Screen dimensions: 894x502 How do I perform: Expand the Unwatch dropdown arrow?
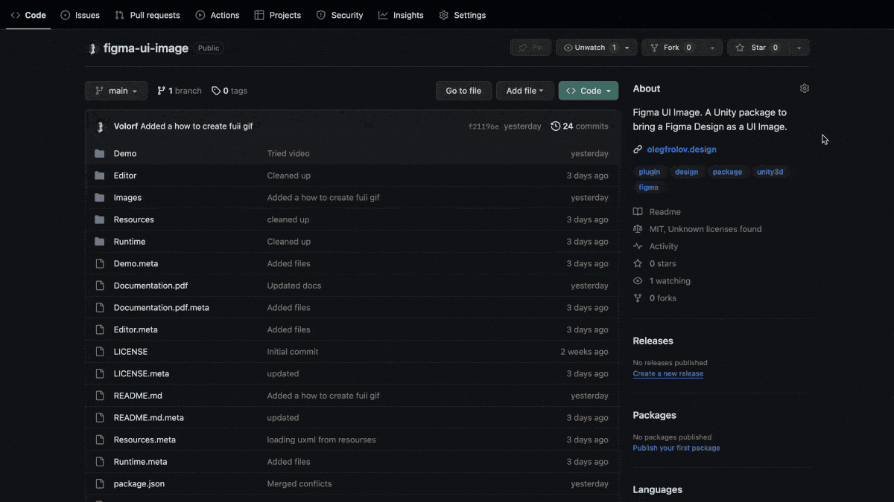[627, 48]
